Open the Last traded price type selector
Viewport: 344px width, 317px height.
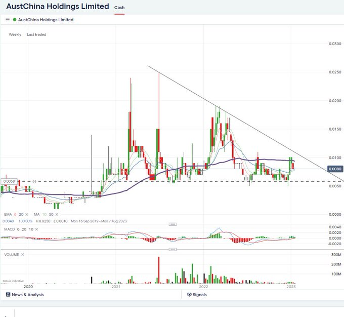pyautogui.click(x=36, y=34)
